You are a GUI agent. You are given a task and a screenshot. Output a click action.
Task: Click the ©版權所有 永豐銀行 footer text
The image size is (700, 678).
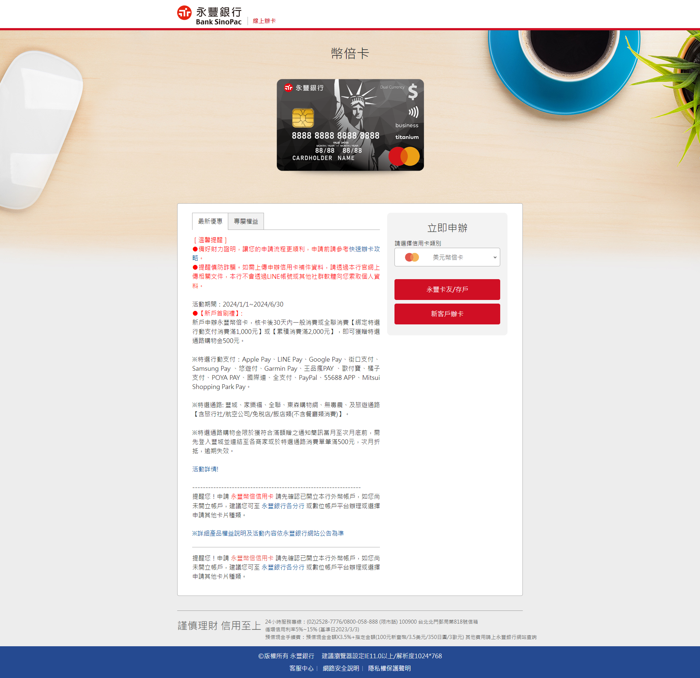(x=286, y=656)
